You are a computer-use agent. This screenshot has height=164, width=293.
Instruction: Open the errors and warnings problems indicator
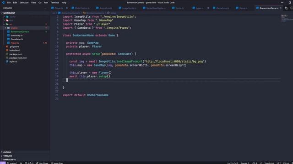pos(29,163)
